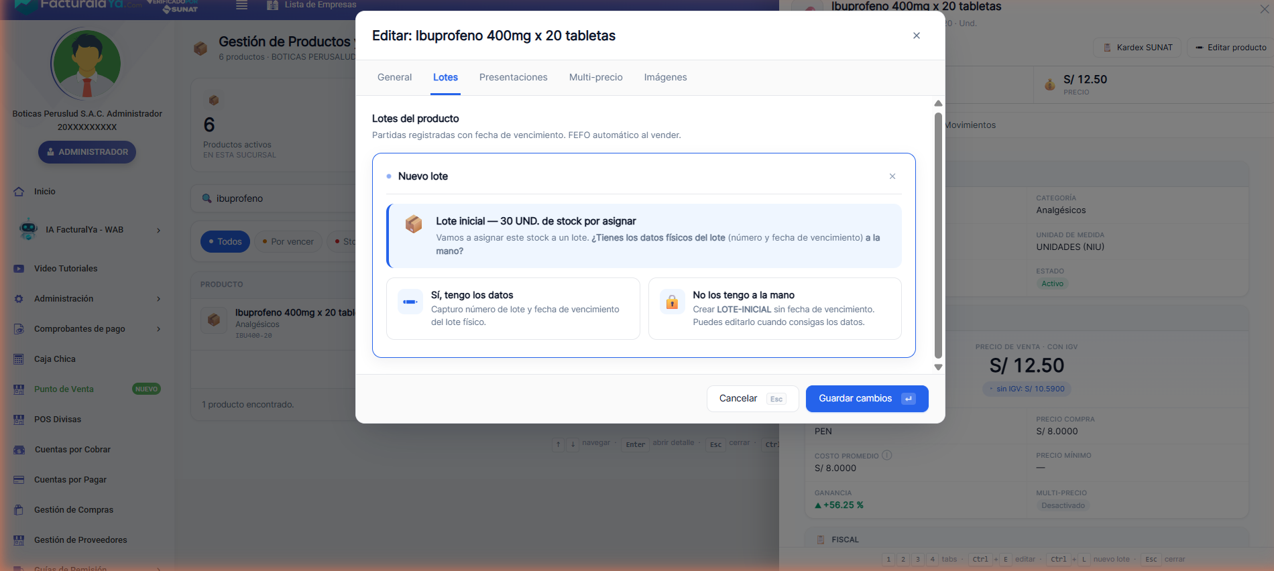Open Caja Chica icon in sidebar
Viewport: 1274px width, 571px height.
(19, 359)
